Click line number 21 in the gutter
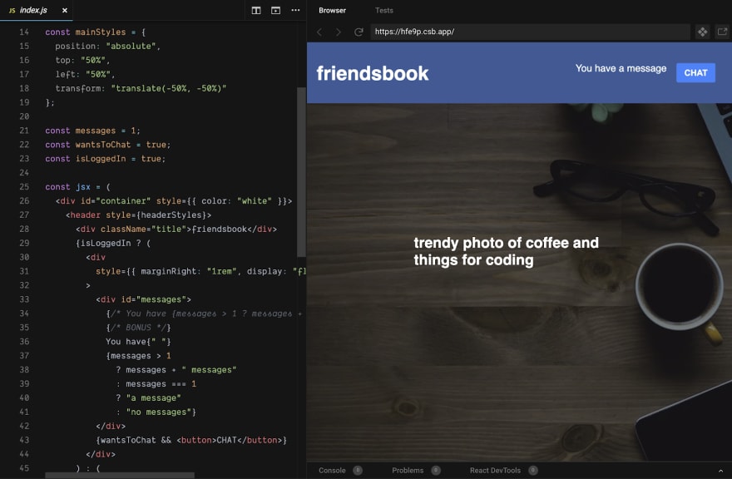Screen dimensions: 732x479 click(24, 131)
